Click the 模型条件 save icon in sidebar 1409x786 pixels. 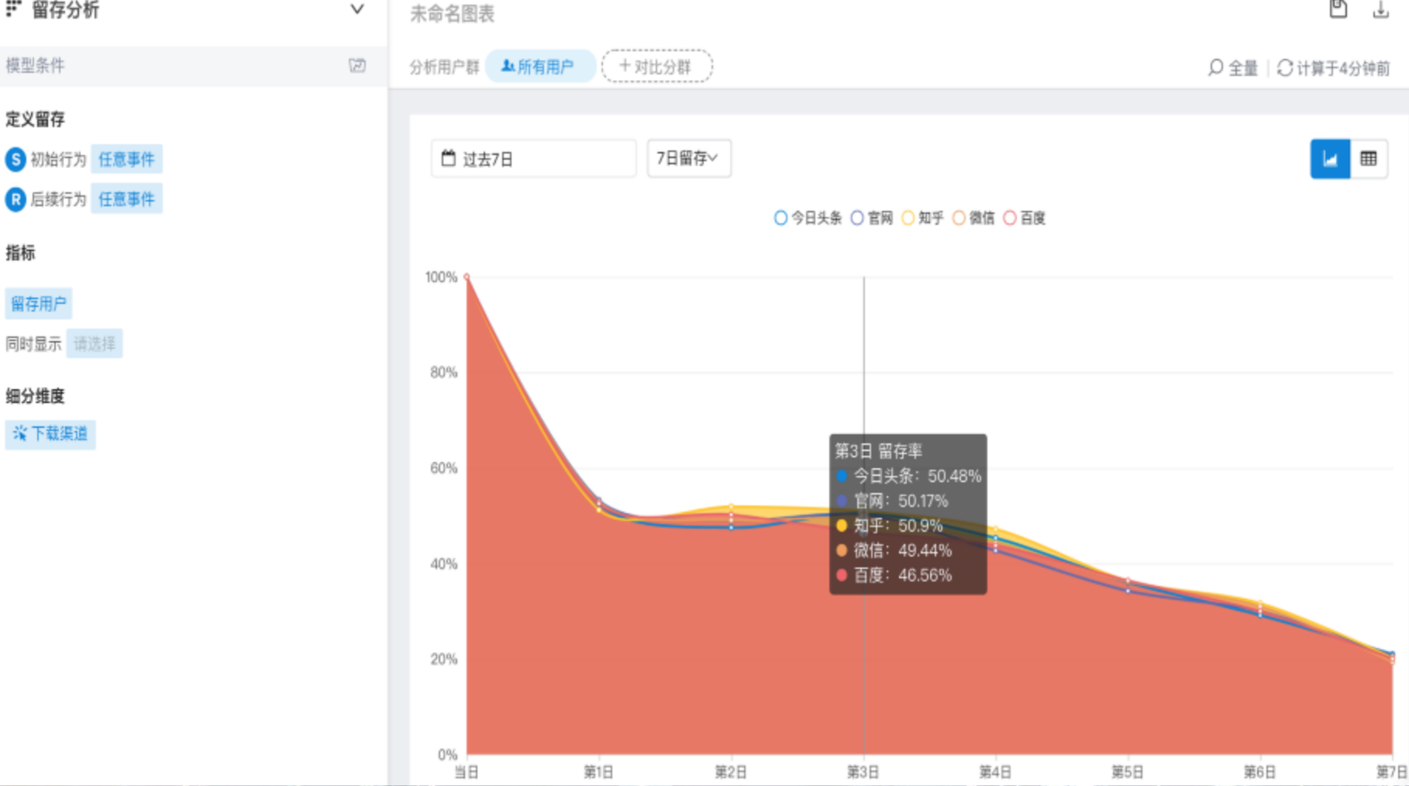pos(357,65)
